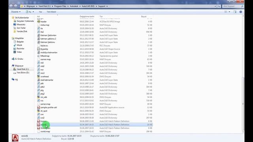This screenshot has width=253, height=142.
Task: Select the ita2 dictionary file icon
Action: pos(39,32)
